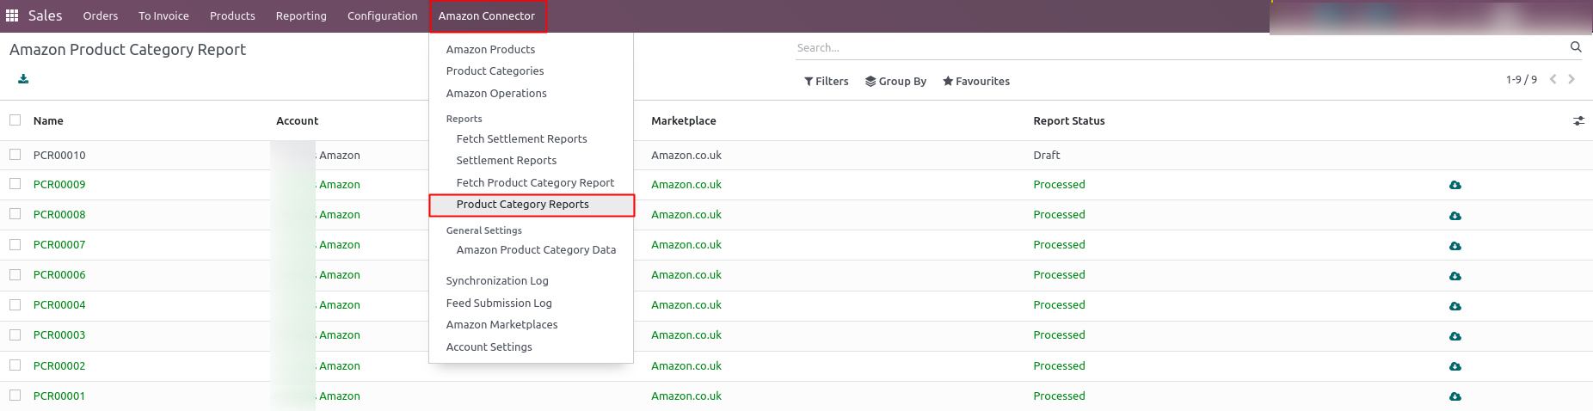Sort by the Marketplace column header
The width and height of the screenshot is (1593, 411).
click(x=683, y=120)
